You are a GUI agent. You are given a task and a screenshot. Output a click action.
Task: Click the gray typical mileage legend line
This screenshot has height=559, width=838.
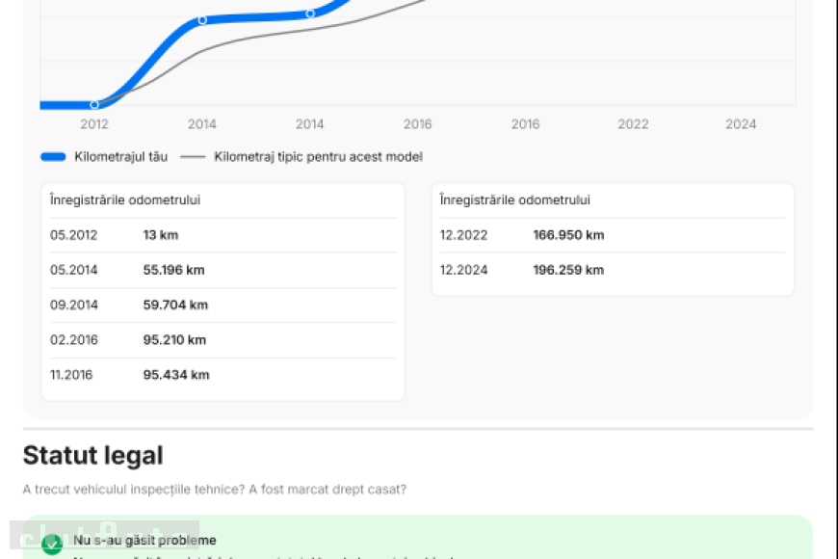pyautogui.click(x=194, y=156)
